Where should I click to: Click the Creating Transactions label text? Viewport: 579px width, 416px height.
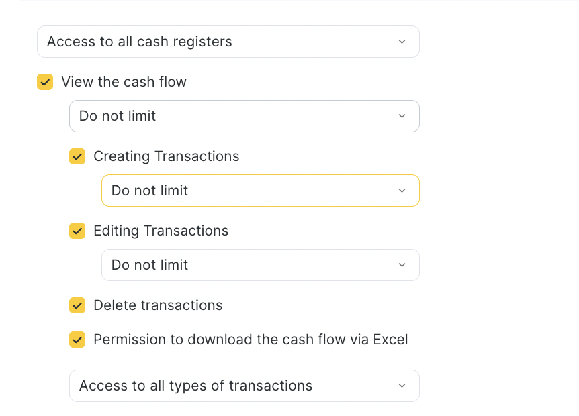pyautogui.click(x=166, y=156)
